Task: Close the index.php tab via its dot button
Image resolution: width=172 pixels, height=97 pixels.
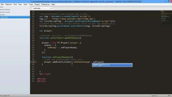Action: (x=51, y=8)
